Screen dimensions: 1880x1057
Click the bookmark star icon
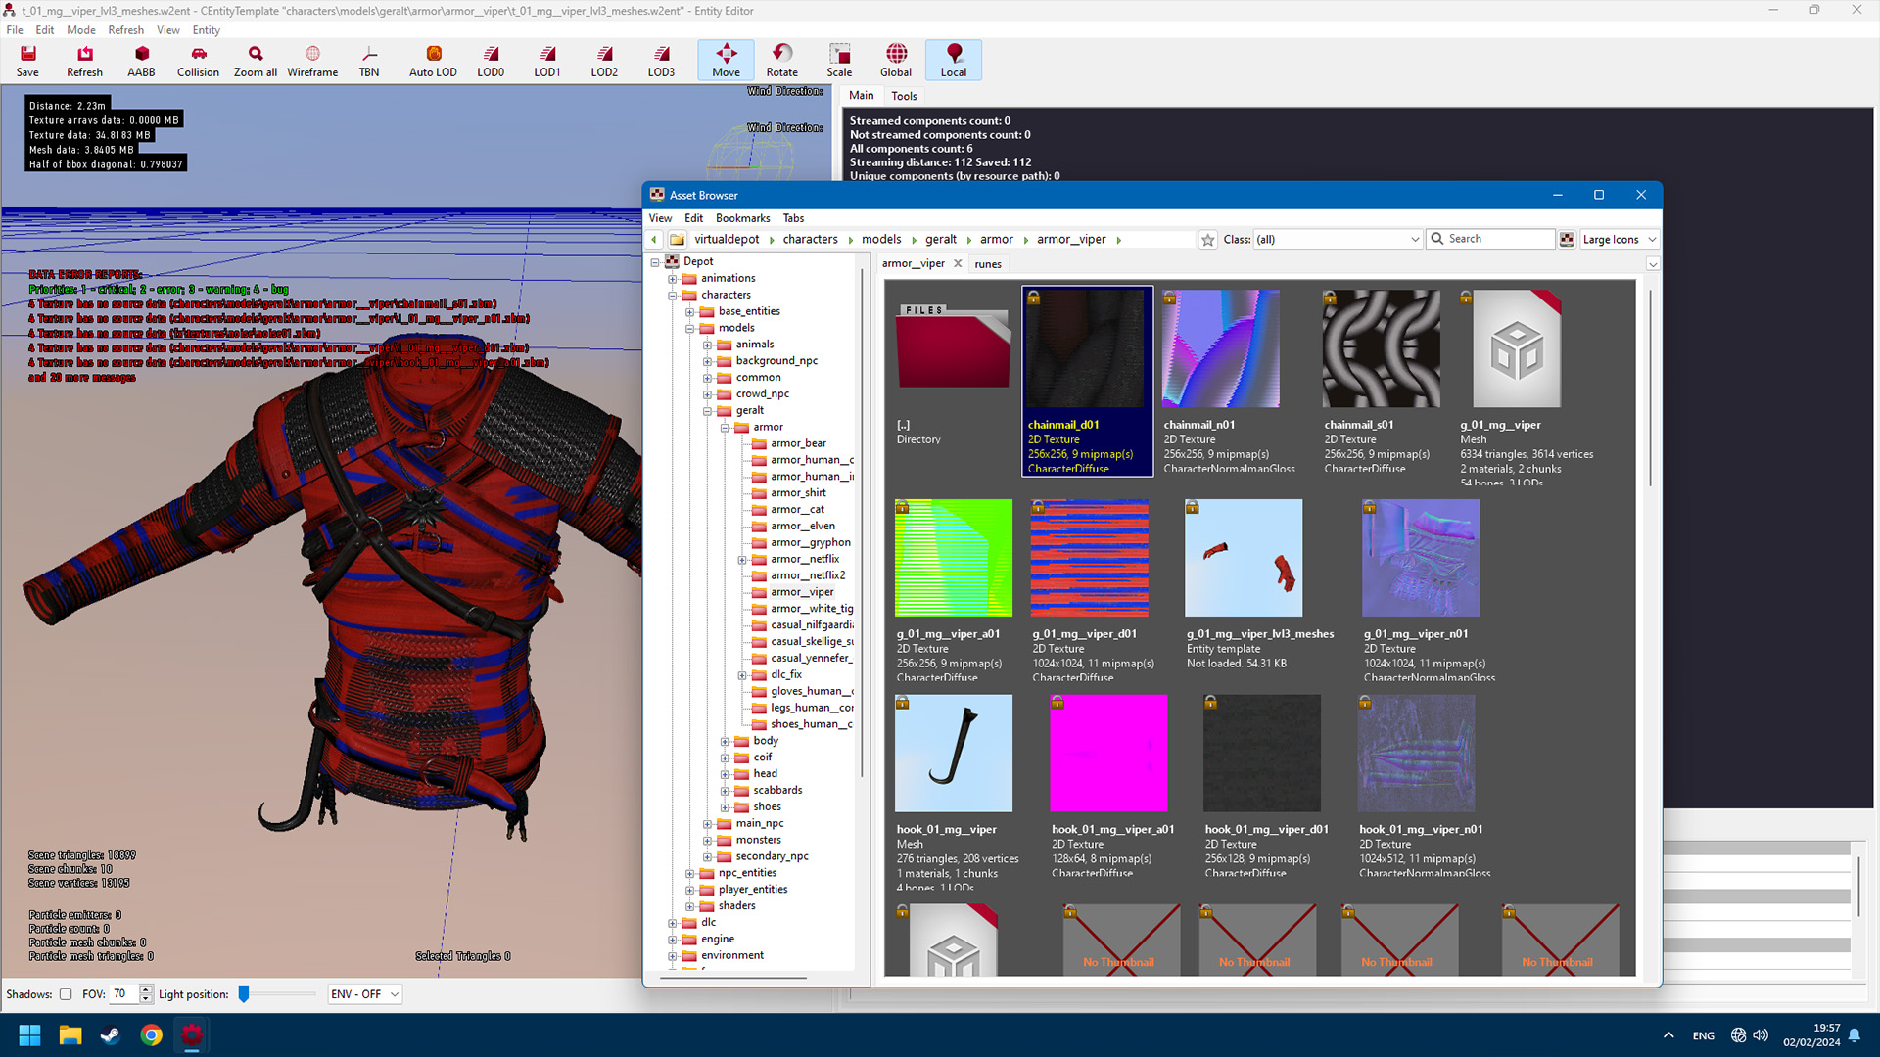tap(1208, 240)
